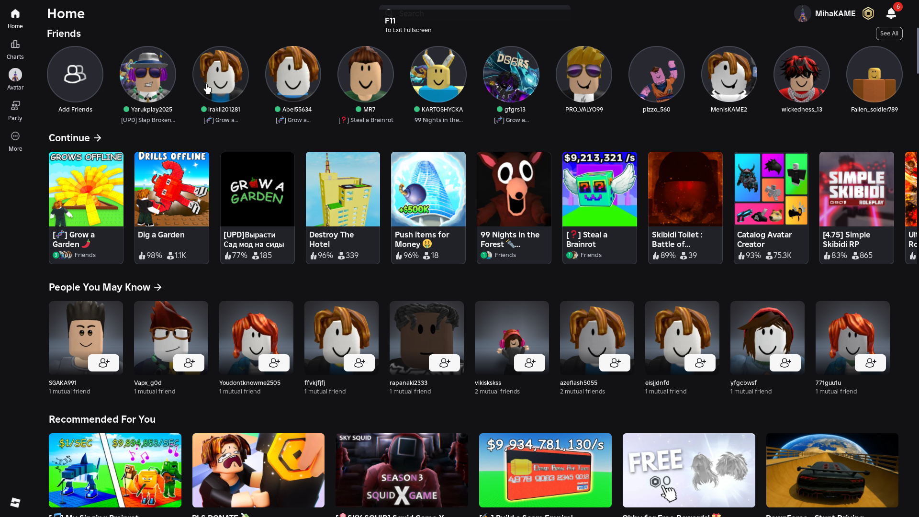Viewport: 919px width, 517px height.
Task: Click See All friends button
Action: (x=889, y=34)
